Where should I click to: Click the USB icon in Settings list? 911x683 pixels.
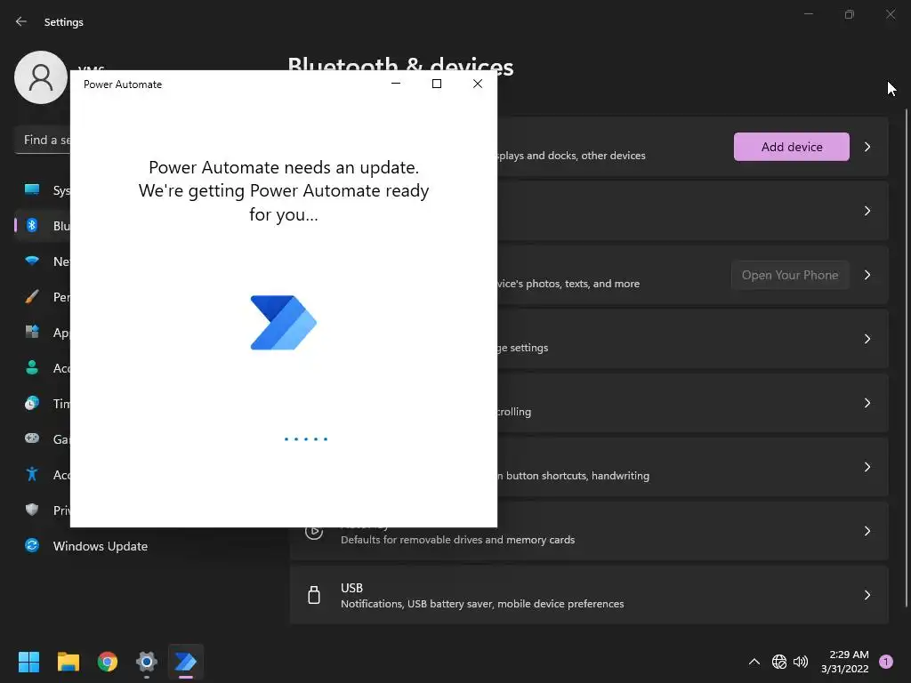[314, 595]
